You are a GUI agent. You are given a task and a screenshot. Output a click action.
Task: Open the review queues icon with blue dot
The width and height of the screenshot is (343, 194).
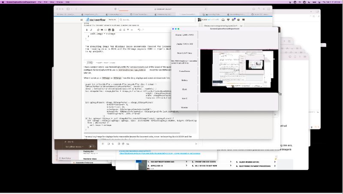coord(233,20)
